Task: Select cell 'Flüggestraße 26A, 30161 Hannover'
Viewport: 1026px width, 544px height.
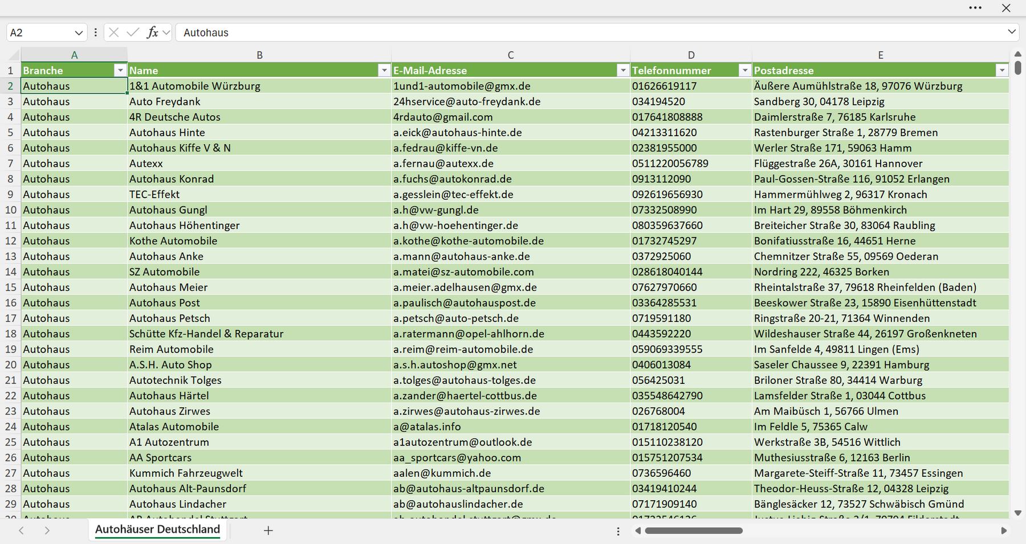Action: click(881, 163)
